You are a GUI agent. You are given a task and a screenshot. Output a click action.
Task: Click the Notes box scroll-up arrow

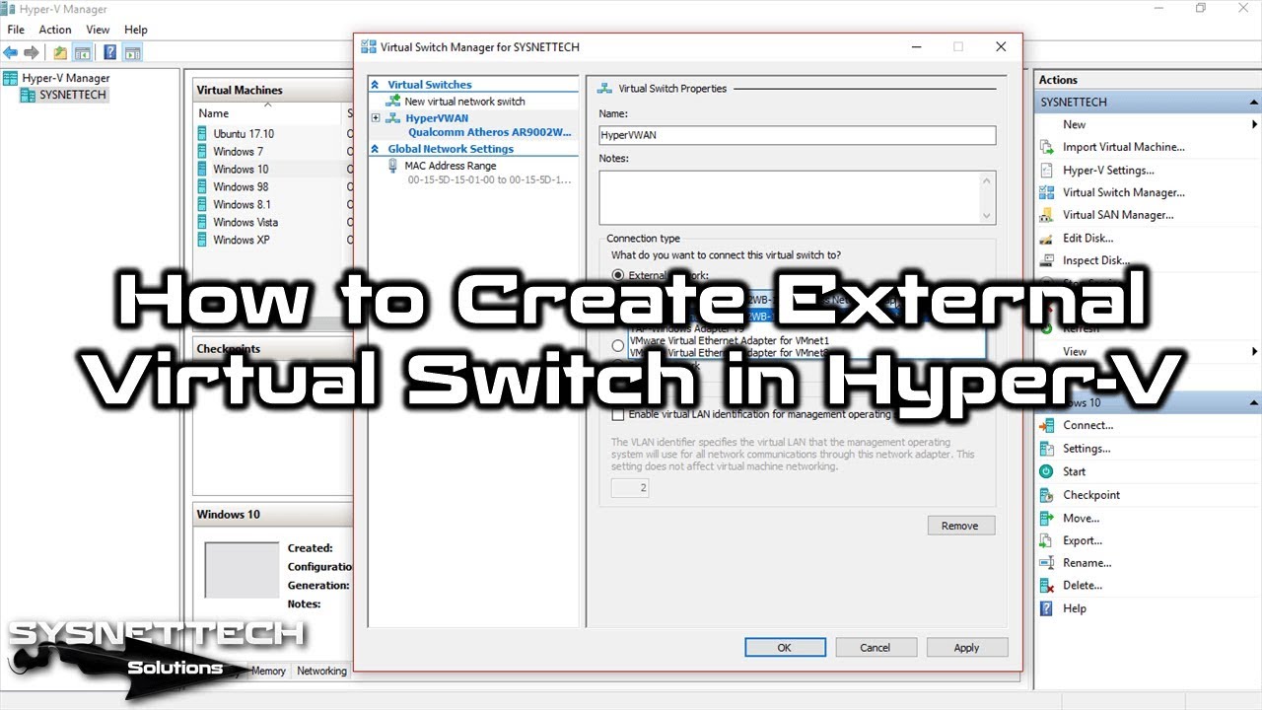click(987, 179)
